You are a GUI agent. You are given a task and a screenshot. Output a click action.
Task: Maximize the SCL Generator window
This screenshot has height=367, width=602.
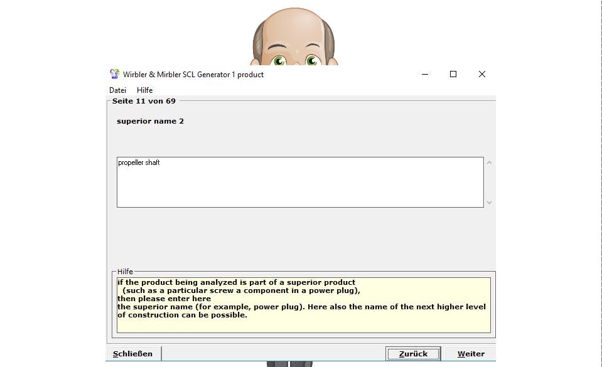point(453,74)
